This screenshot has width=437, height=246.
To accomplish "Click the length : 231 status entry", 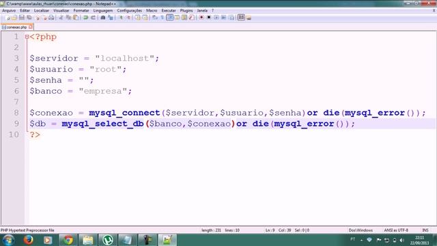I will click(x=211, y=230).
